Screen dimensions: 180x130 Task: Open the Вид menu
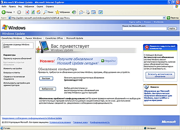(x=20, y=7)
